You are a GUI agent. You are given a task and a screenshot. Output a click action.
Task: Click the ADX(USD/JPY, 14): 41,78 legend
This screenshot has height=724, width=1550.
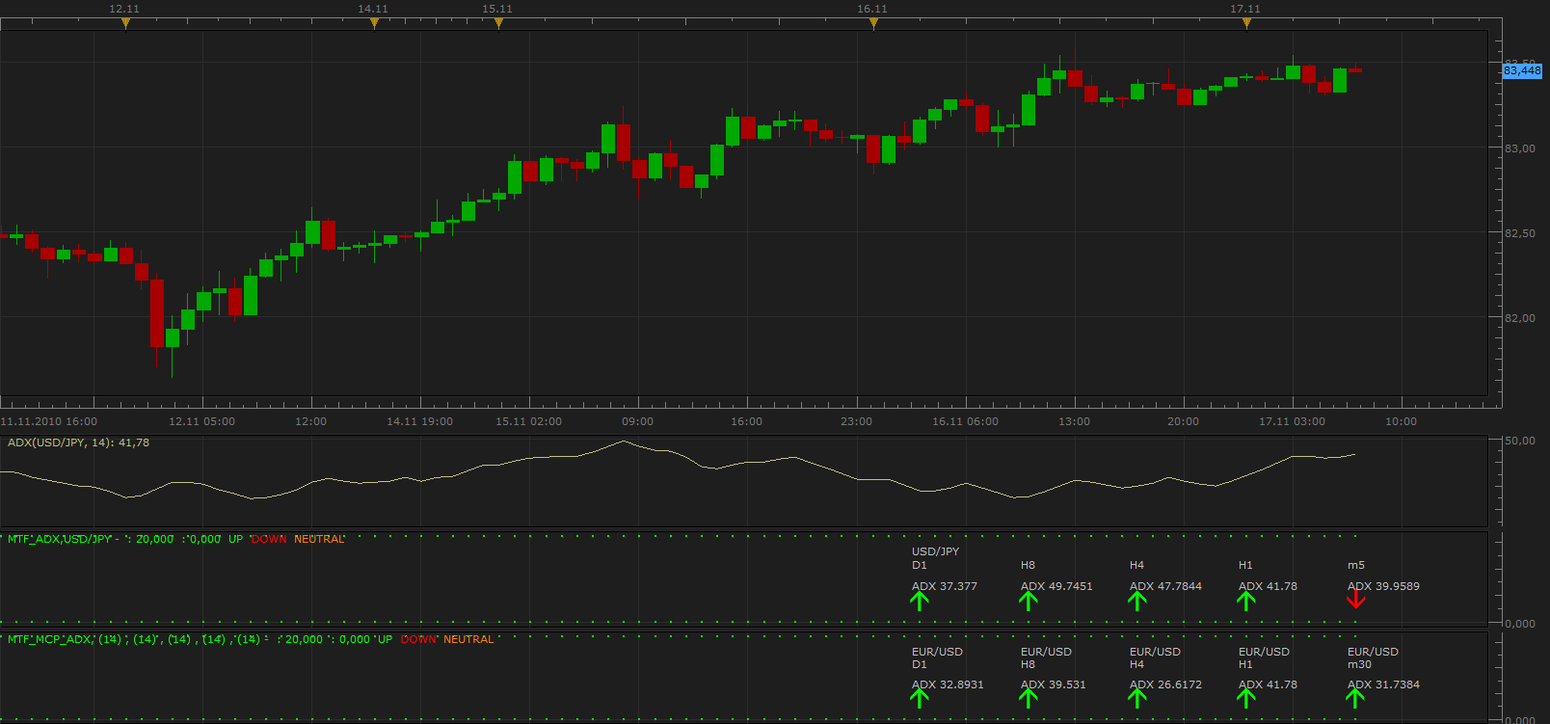coord(79,442)
